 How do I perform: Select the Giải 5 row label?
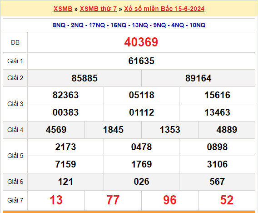click(15, 156)
